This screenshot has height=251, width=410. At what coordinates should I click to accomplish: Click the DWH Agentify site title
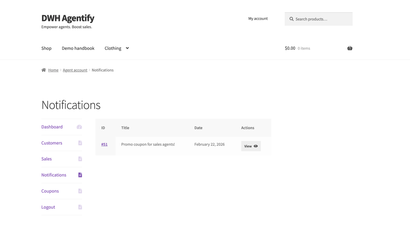click(68, 18)
